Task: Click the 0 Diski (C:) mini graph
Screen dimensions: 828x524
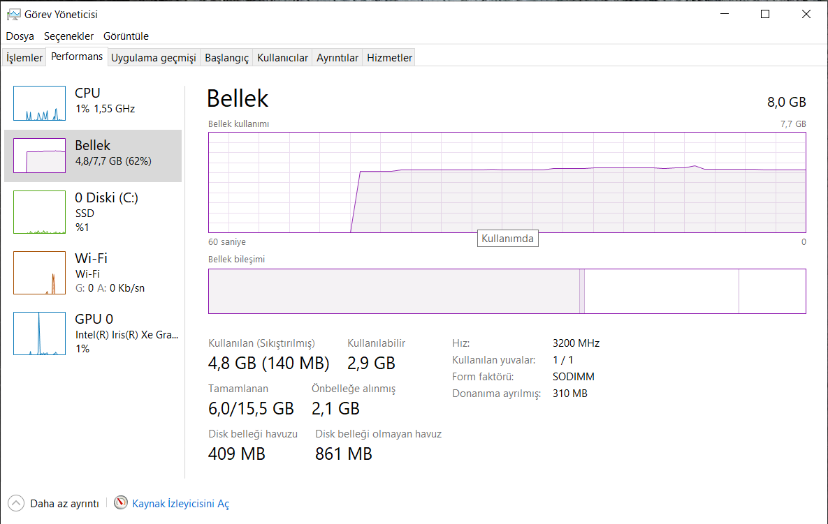Action: [39, 212]
